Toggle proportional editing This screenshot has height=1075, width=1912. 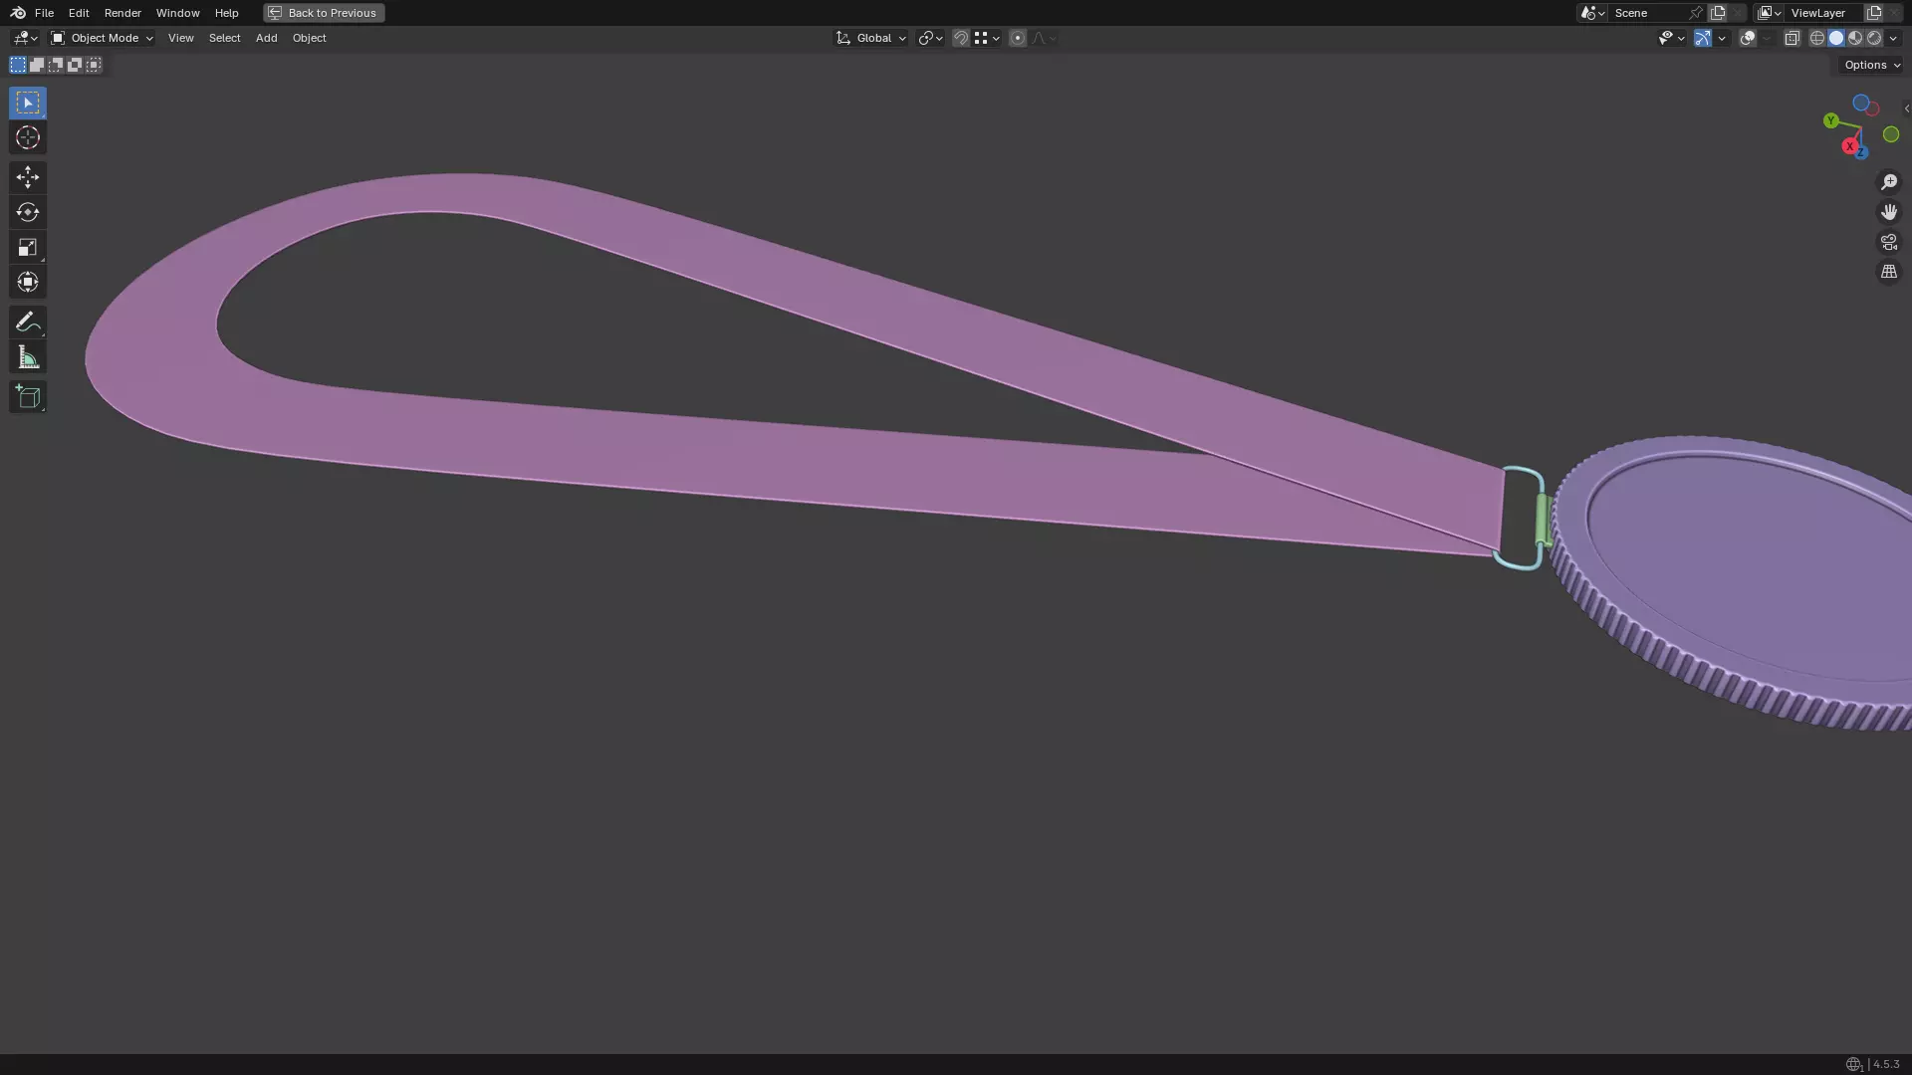point(1017,38)
